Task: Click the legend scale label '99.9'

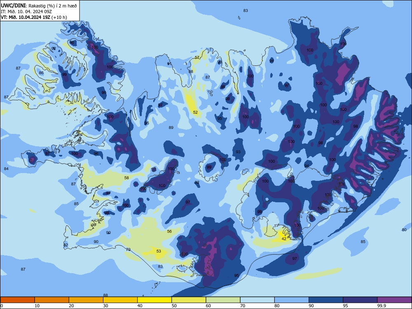Action: tap(382, 306)
